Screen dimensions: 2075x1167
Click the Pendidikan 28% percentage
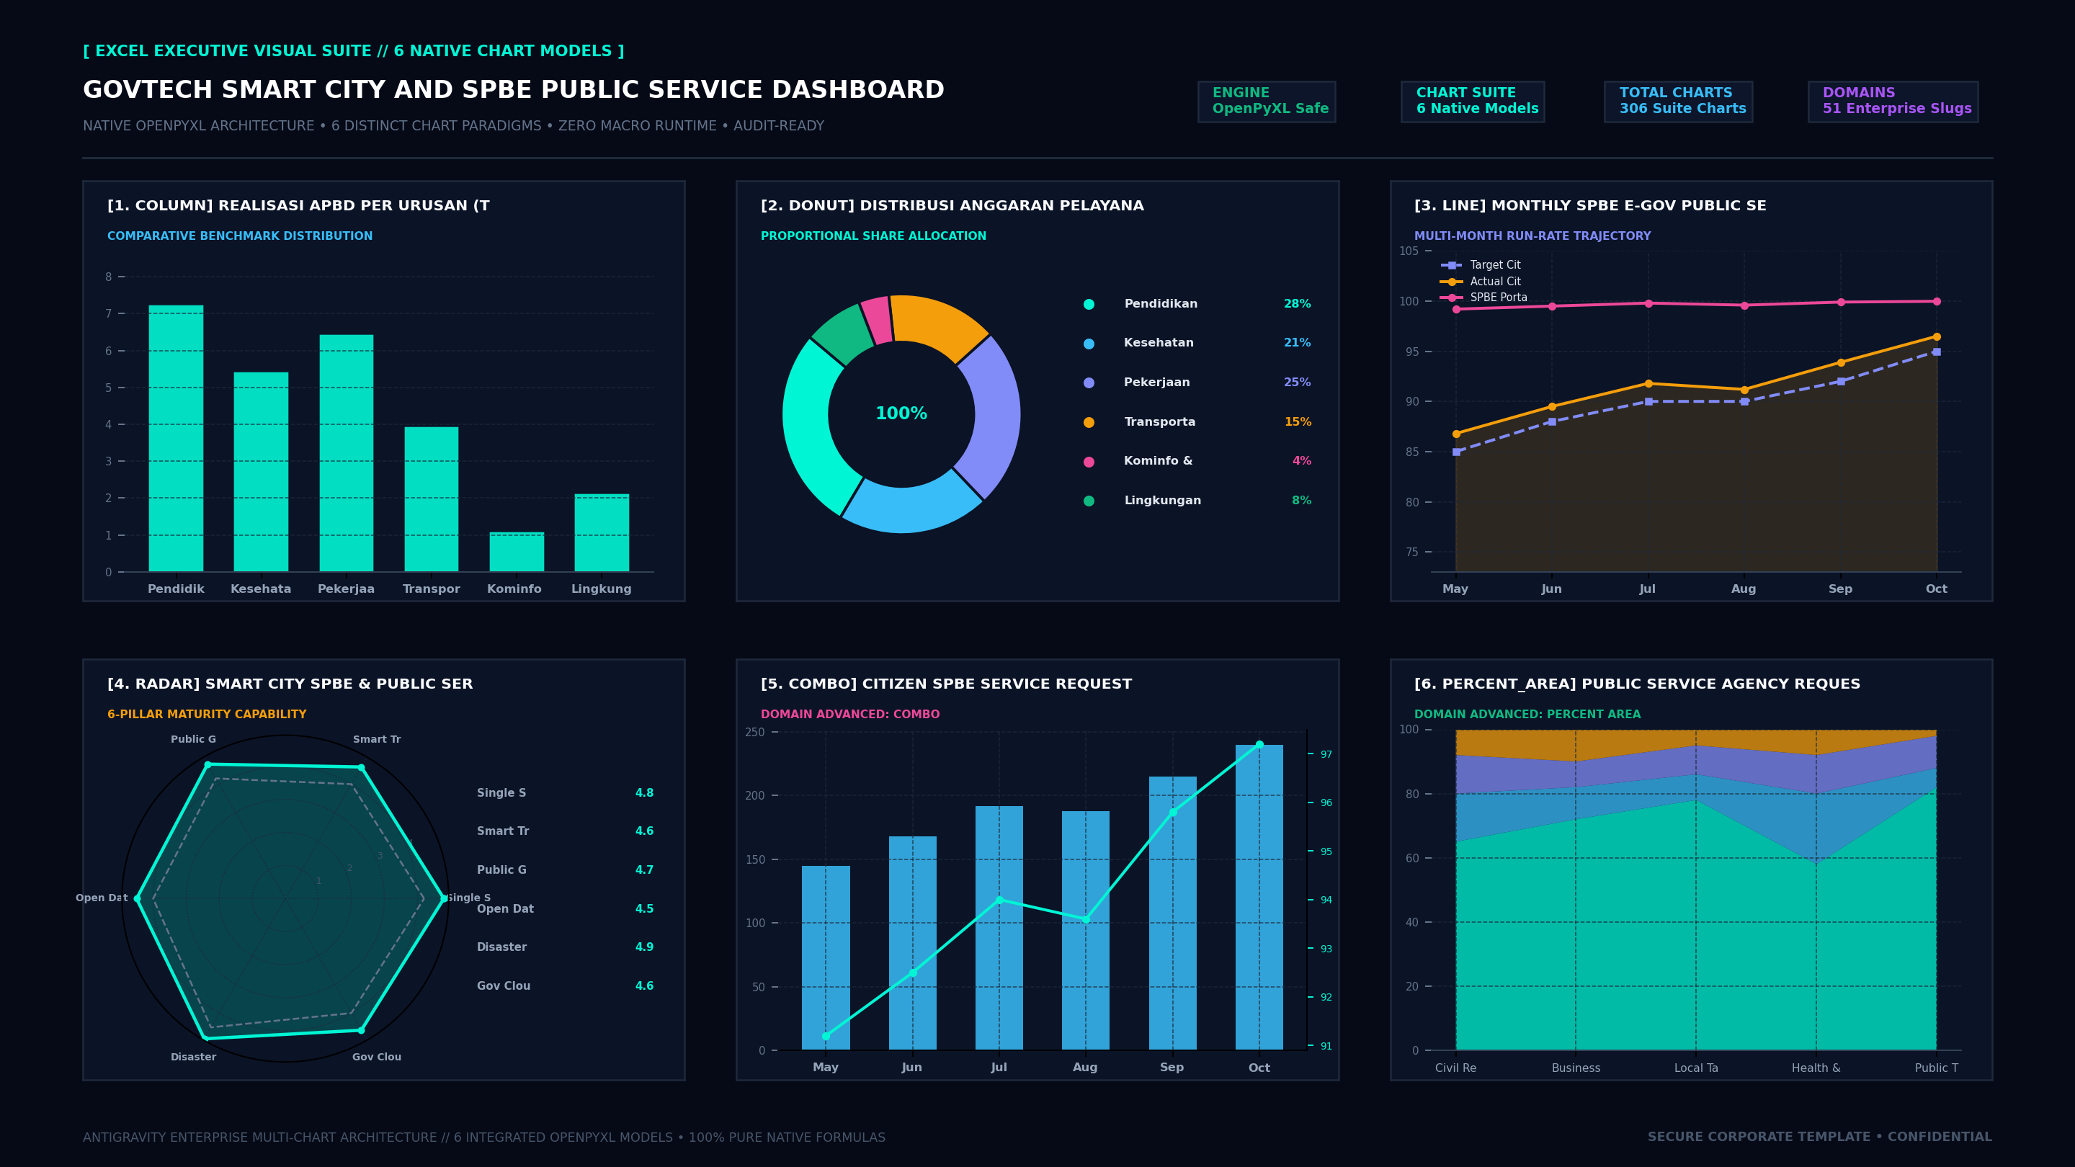1297,305
